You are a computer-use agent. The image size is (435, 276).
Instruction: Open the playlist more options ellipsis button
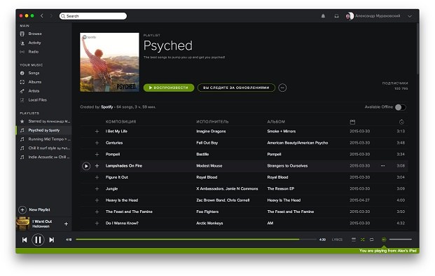[x=282, y=88]
